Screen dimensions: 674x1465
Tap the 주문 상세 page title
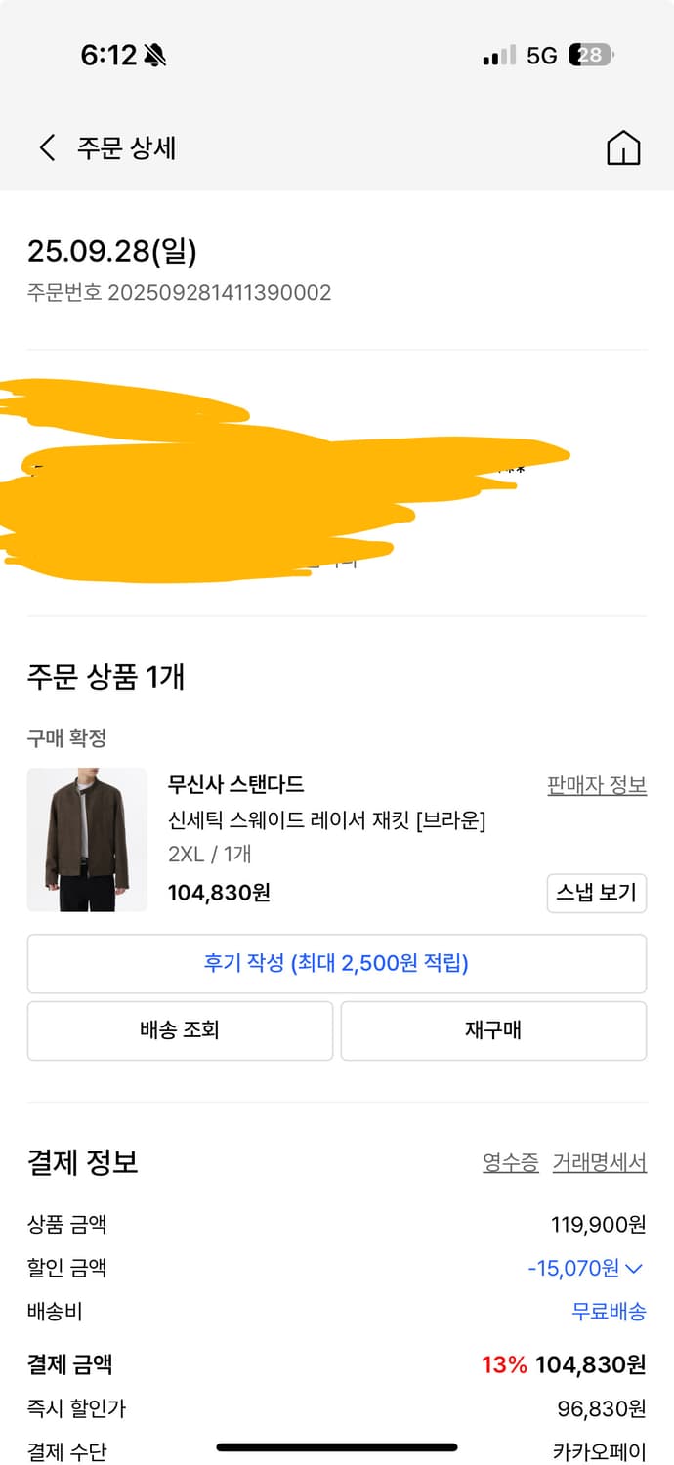(127, 148)
